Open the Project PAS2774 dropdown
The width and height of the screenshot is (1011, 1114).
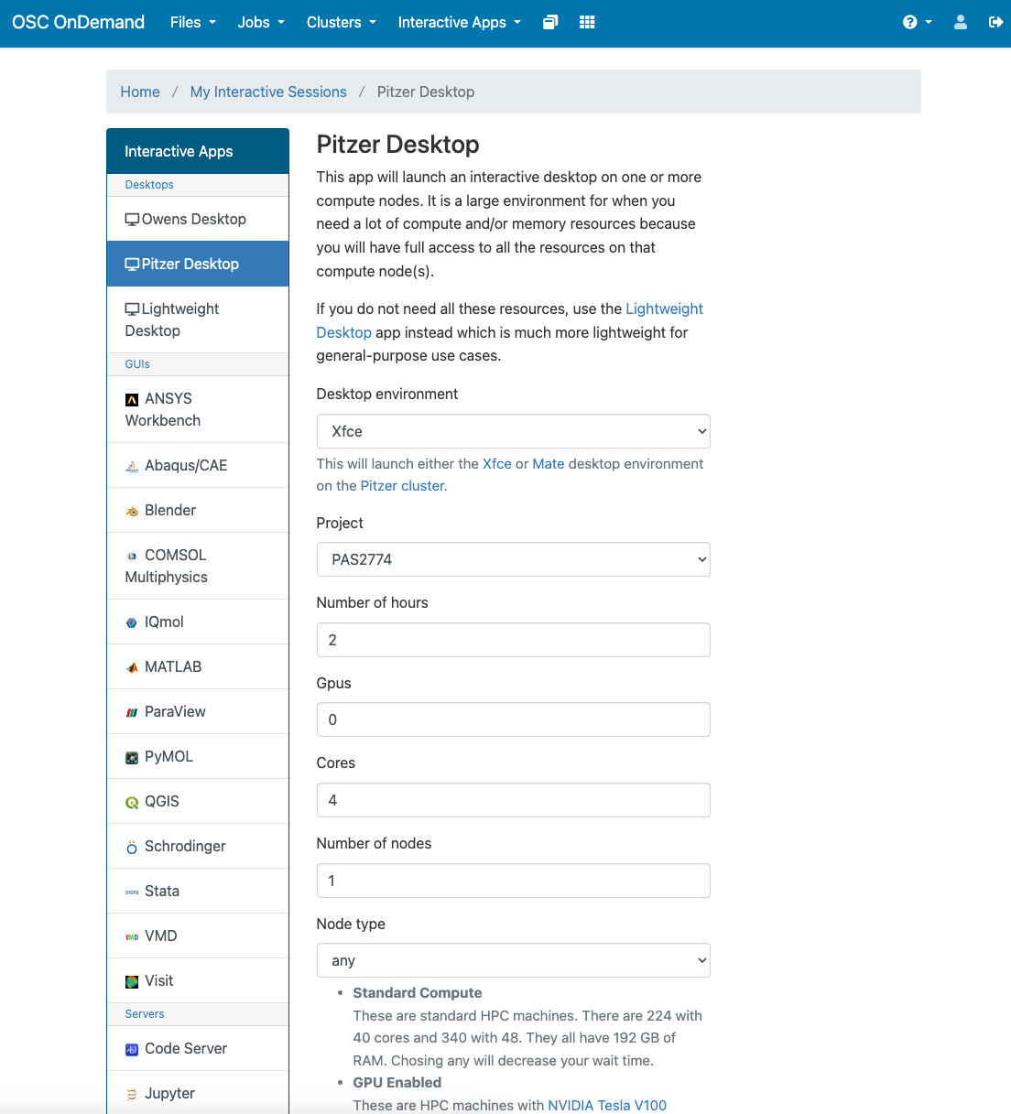point(513,559)
